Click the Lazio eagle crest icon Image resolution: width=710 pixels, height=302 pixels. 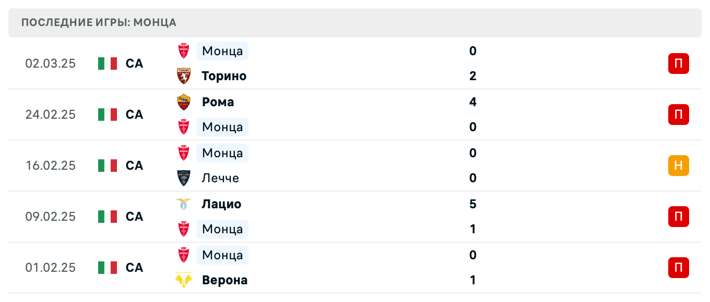tap(183, 204)
